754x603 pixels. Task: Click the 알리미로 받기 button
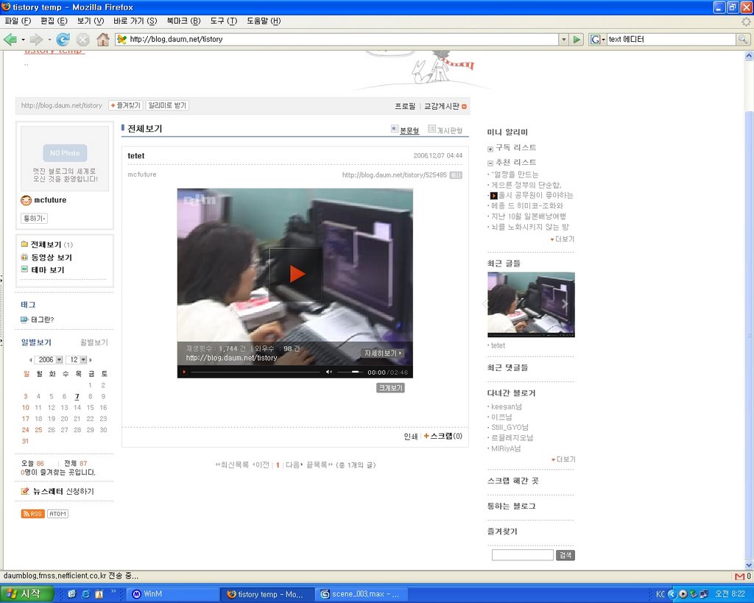(x=167, y=105)
